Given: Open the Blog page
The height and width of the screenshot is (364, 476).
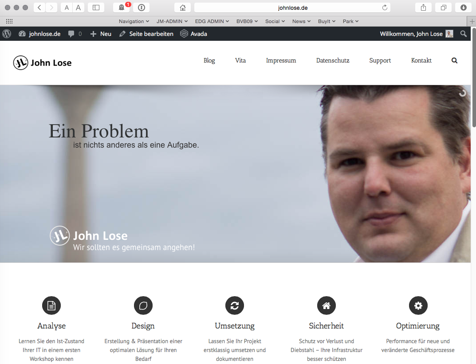Looking at the screenshot, I should [209, 60].
